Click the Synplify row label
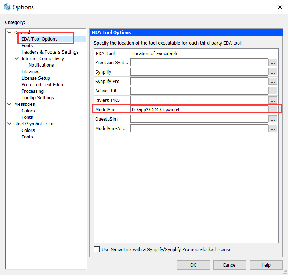The width and height of the screenshot is (288, 275). click(103, 72)
